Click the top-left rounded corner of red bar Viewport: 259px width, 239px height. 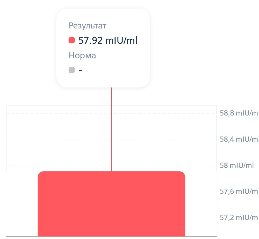coord(40,174)
